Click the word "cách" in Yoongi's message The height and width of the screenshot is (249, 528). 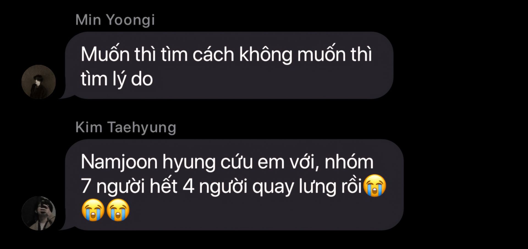[213, 54]
